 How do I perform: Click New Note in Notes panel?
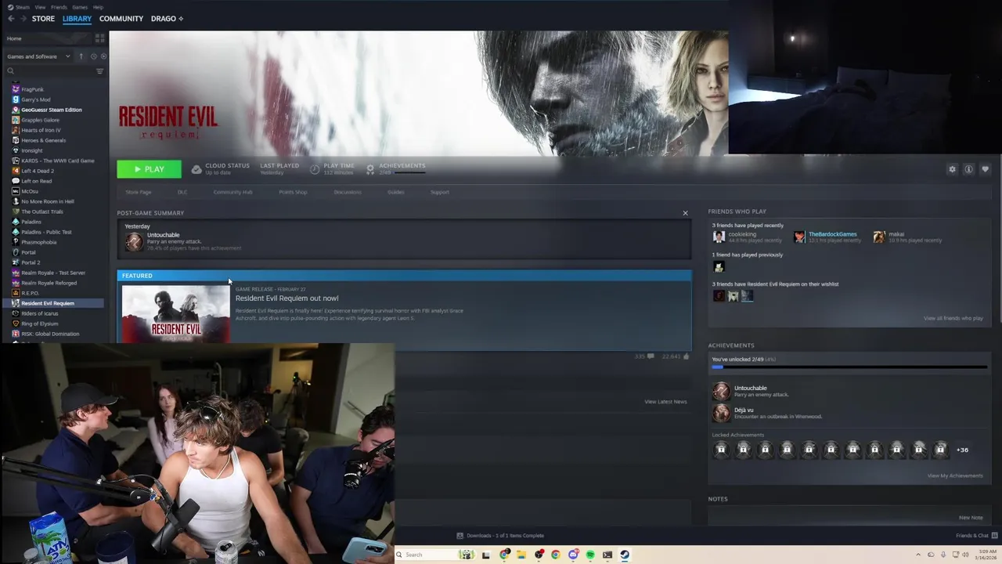[971, 518]
